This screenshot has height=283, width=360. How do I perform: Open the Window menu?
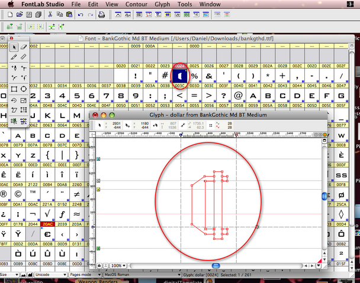point(210,4)
